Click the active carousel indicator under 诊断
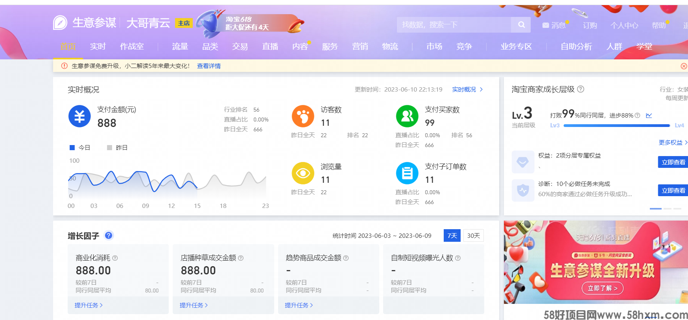This screenshot has height=320, width=688. pyautogui.click(x=656, y=209)
